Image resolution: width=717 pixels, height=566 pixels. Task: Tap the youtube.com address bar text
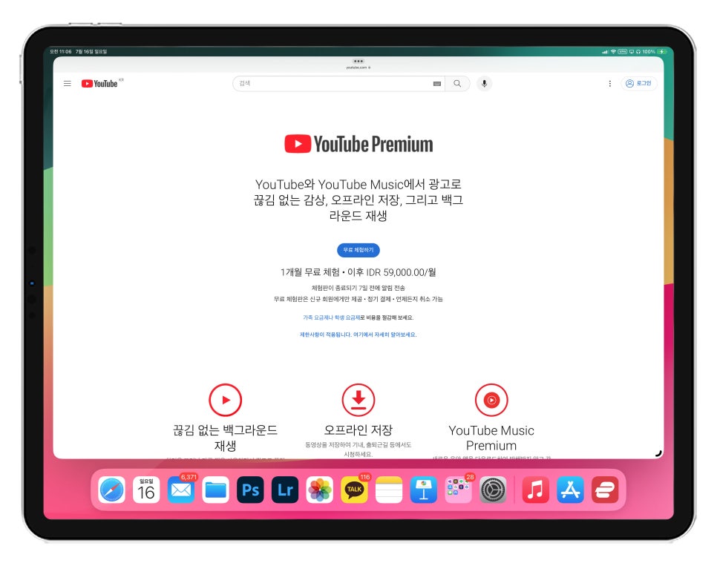(358, 68)
